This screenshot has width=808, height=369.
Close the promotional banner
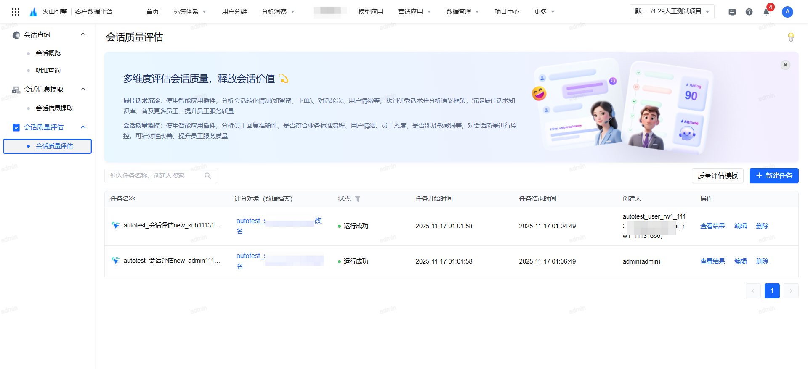pos(785,65)
